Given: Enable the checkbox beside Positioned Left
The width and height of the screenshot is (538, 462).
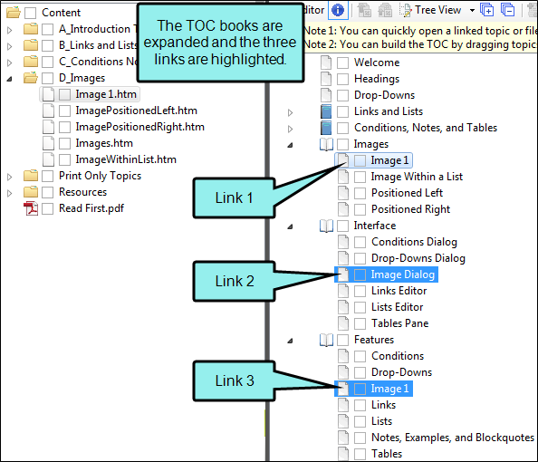Looking at the screenshot, I should 360,193.
